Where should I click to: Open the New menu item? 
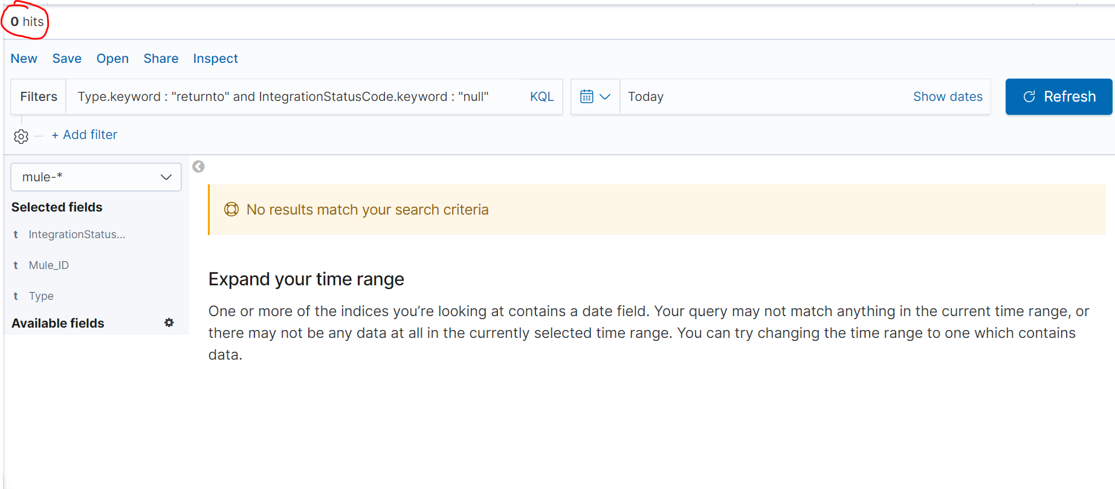pyautogui.click(x=24, y=59)
